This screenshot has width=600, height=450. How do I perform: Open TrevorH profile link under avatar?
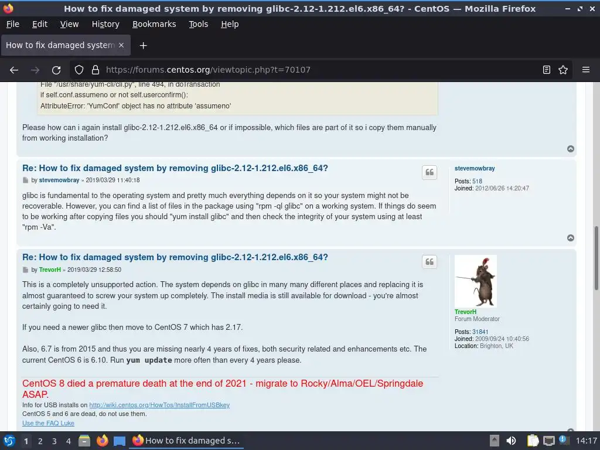click(x=465, y=312)
